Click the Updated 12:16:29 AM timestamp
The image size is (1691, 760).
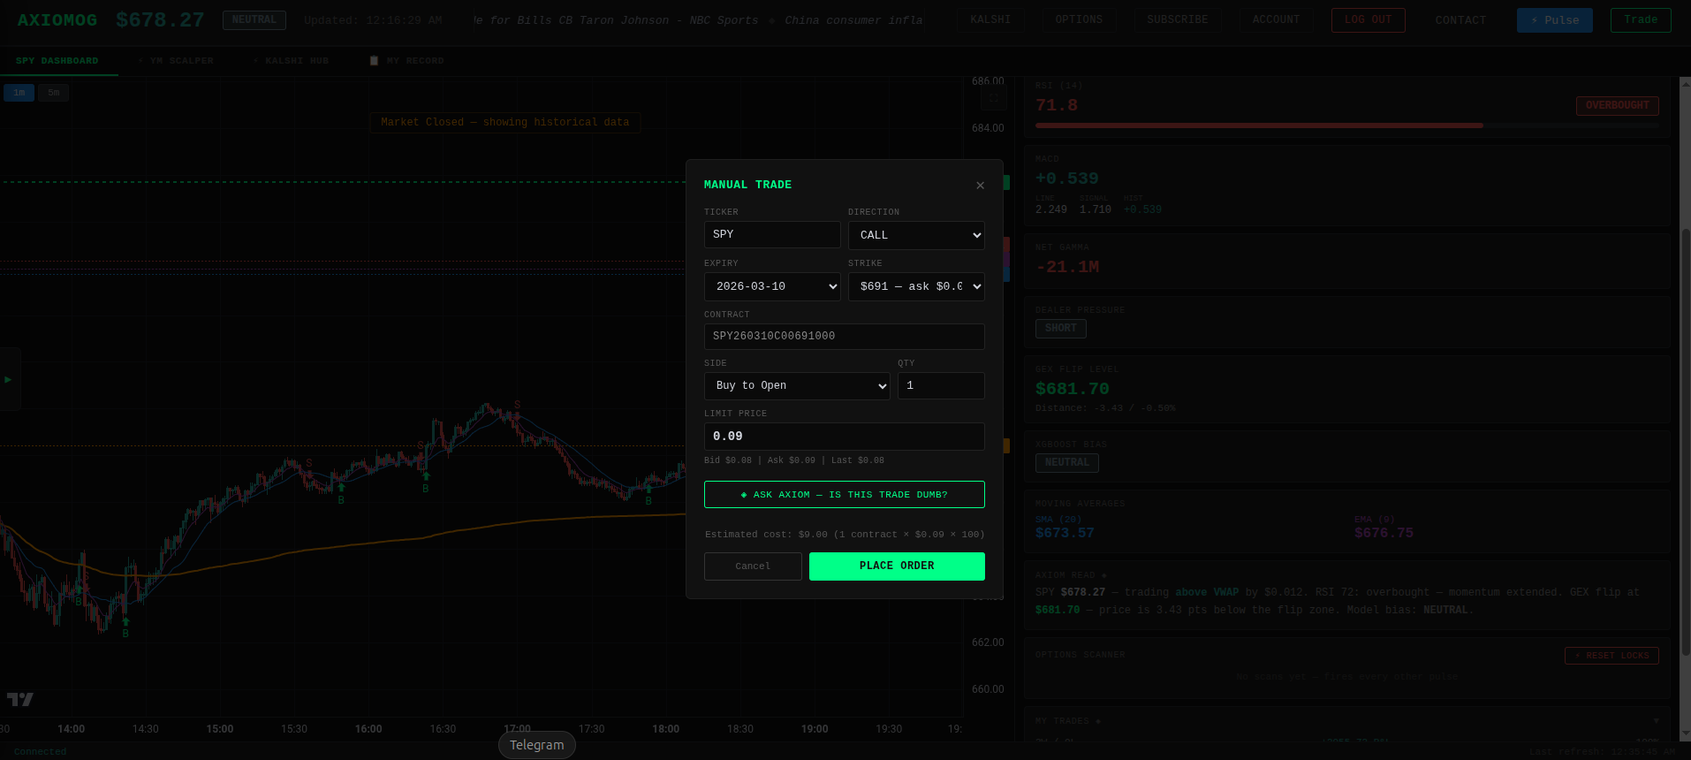(x=373, y=20)
